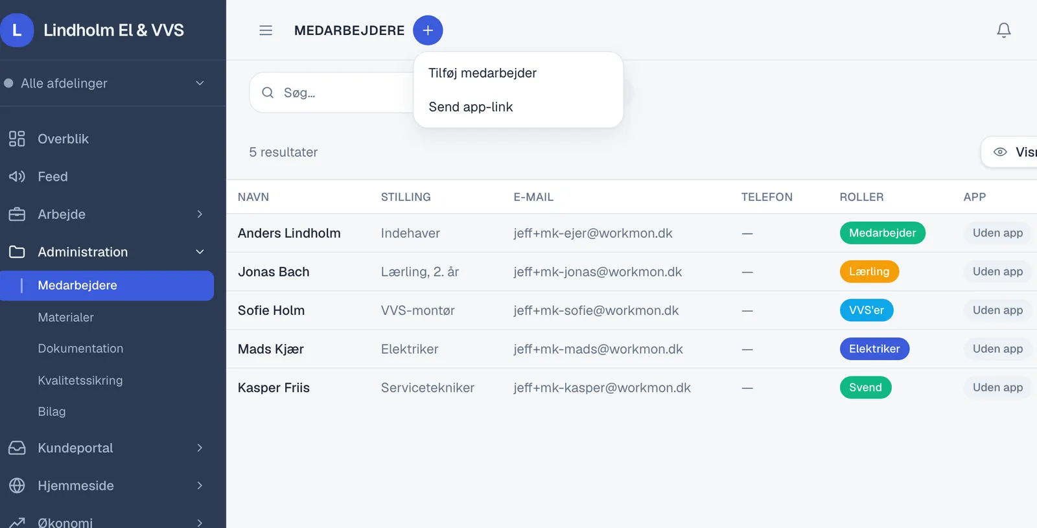Click the VVS'er role badge
1037x528 pixels.
(867, 310)
